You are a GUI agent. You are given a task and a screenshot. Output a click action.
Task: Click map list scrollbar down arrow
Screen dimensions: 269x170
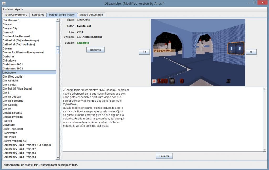coord(58,158)
